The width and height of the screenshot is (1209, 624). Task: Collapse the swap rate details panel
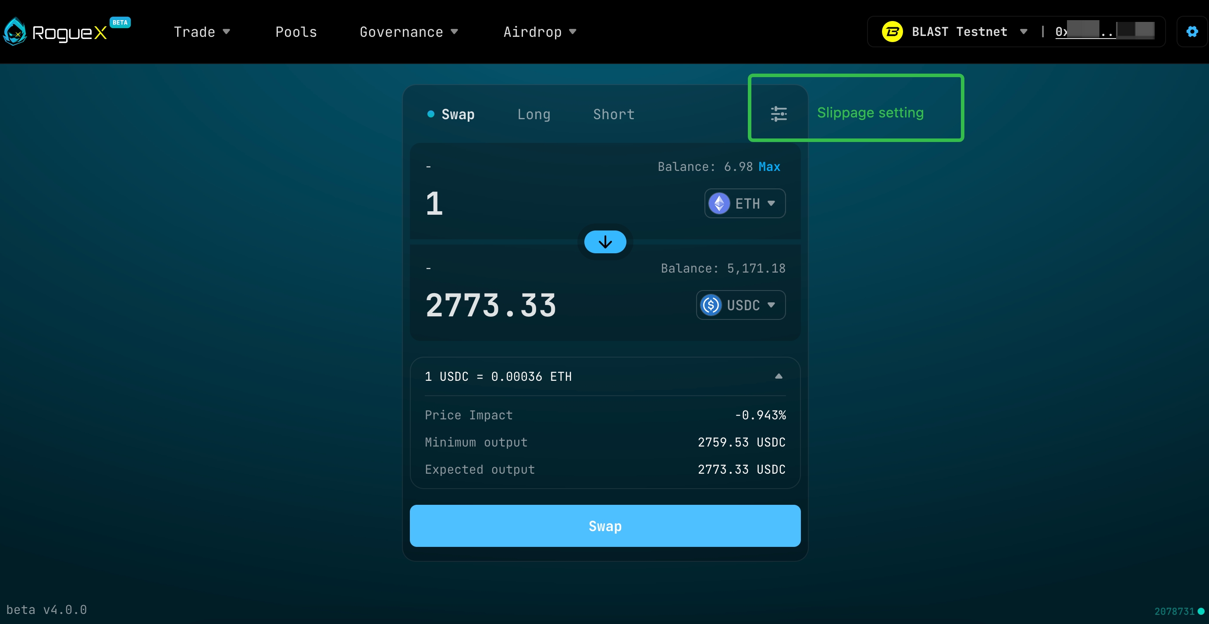click(778, 376)
